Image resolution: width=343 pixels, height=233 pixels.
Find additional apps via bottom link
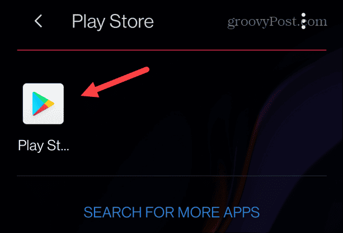(x=171, y=212)
